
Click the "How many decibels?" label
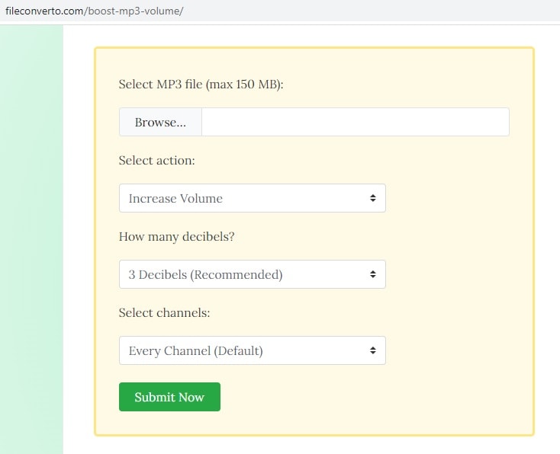point(176,237)
